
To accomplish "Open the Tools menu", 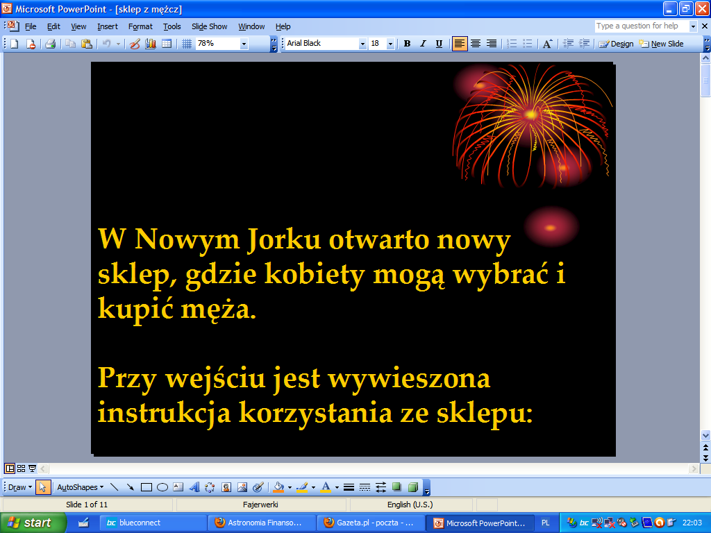I will pyautogui.click(x=172, y=26).
